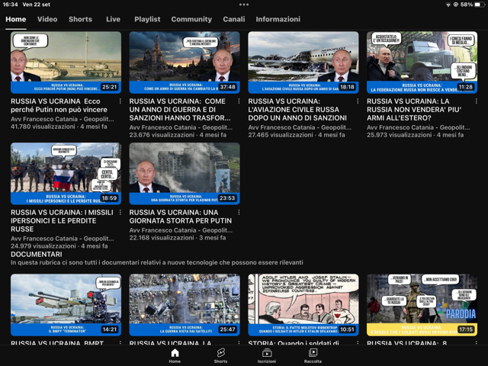This screenshot has height=366, width=488.
Task: Play the Patto Molotov-Ribbentrop comic thumbnail
Action: [303, 305]
